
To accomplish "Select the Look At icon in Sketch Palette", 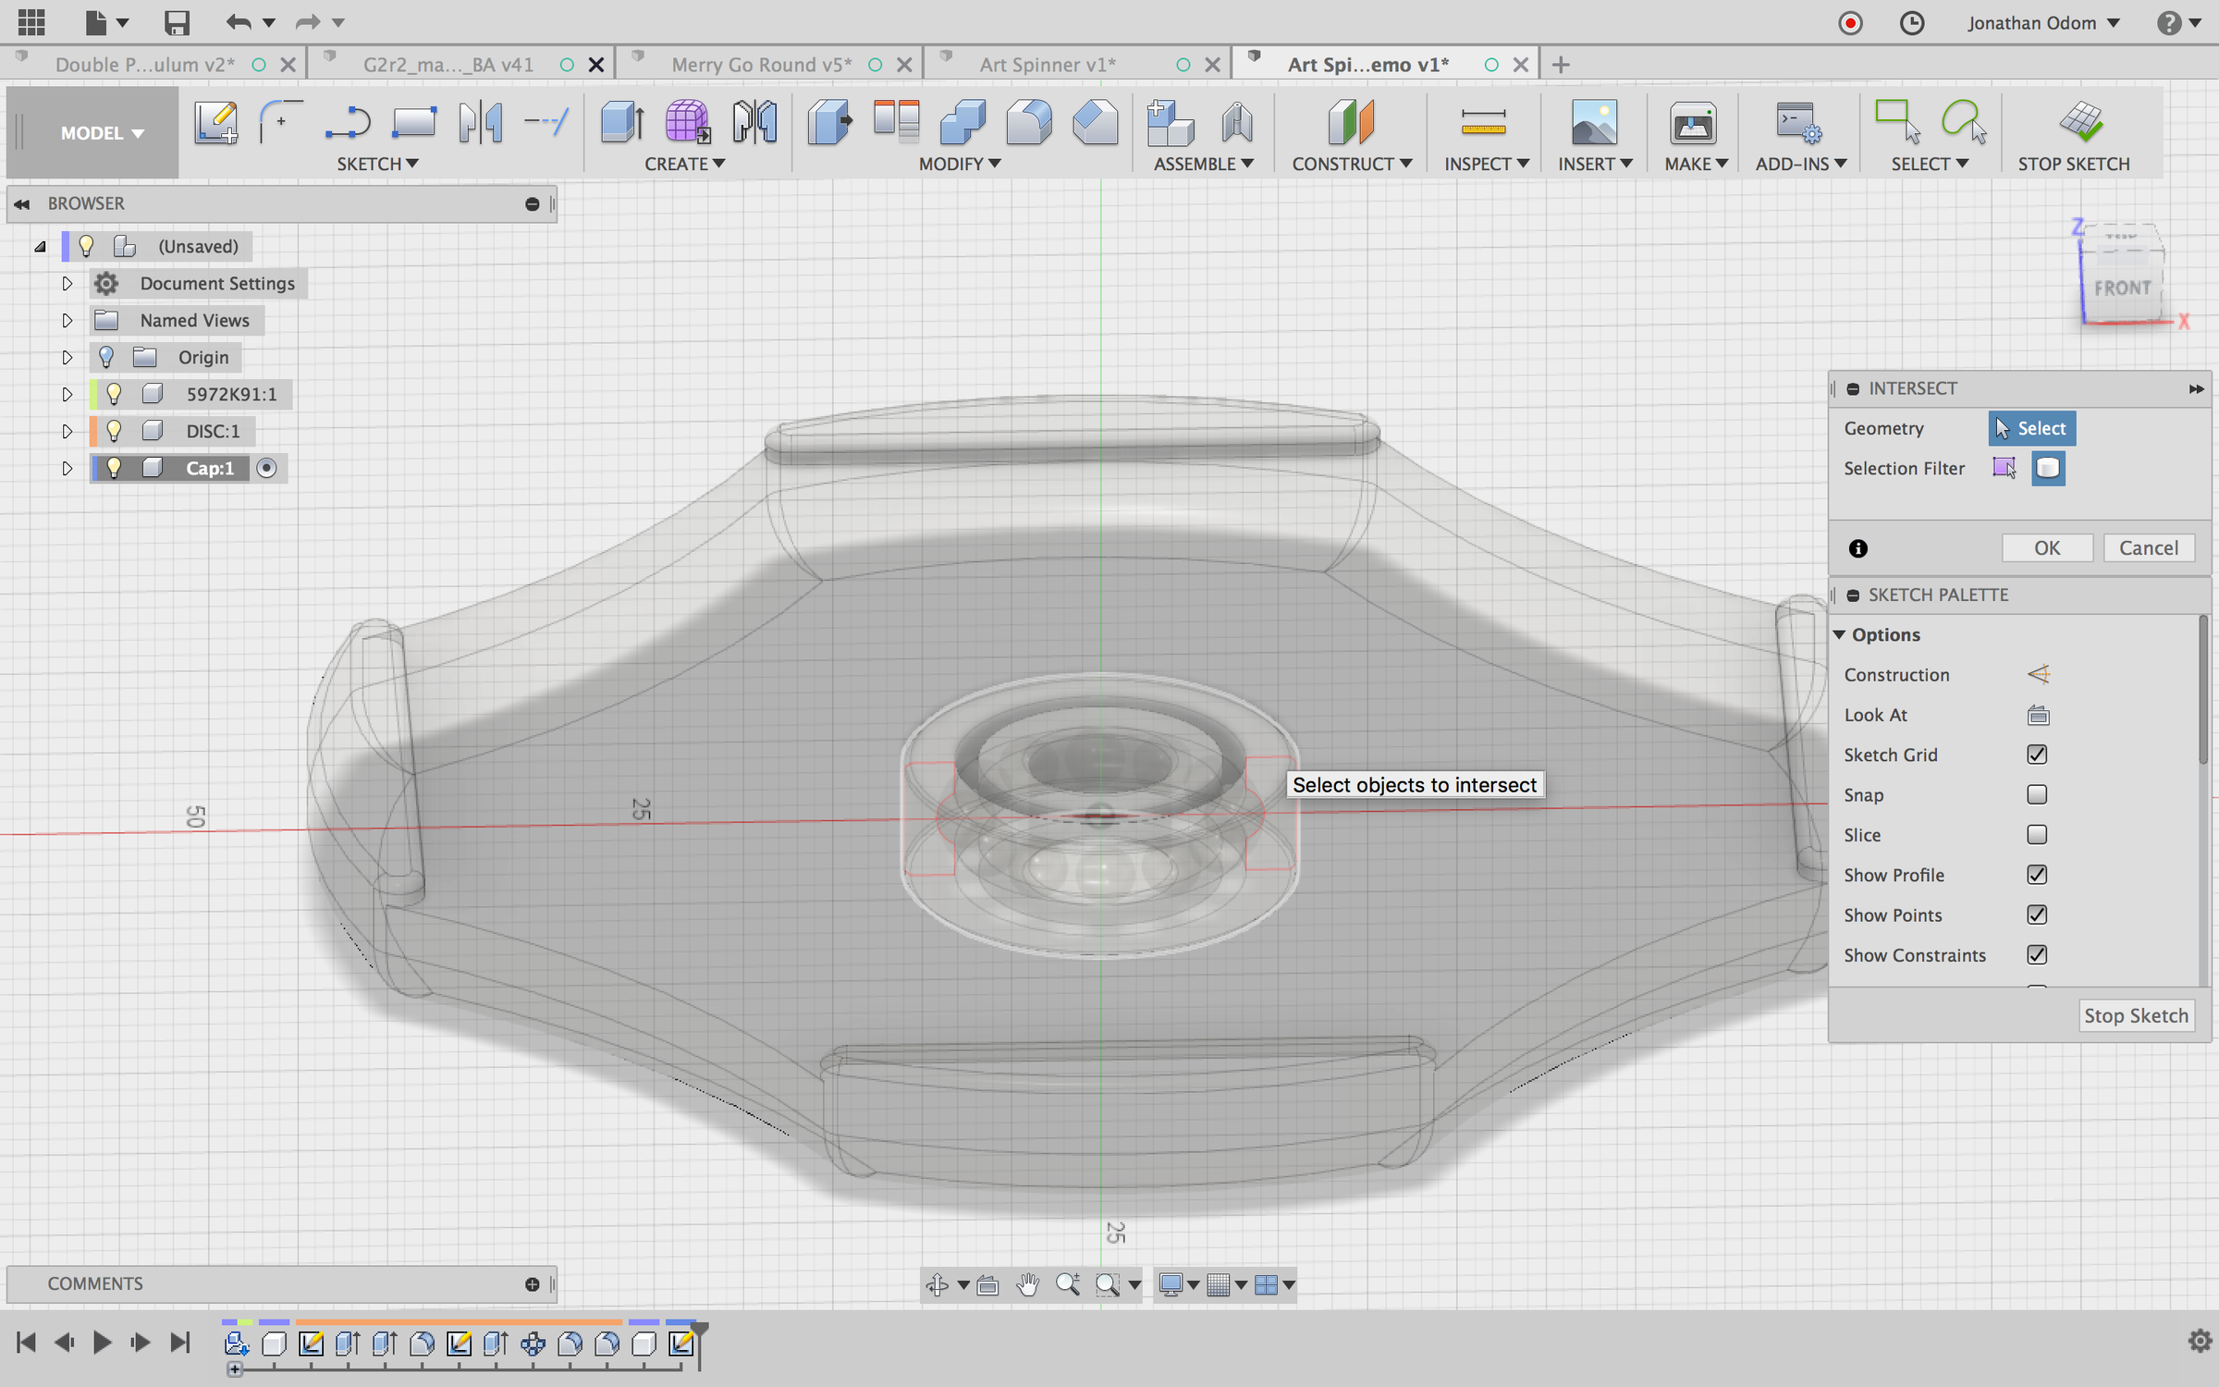I will tap(2038, 715).
